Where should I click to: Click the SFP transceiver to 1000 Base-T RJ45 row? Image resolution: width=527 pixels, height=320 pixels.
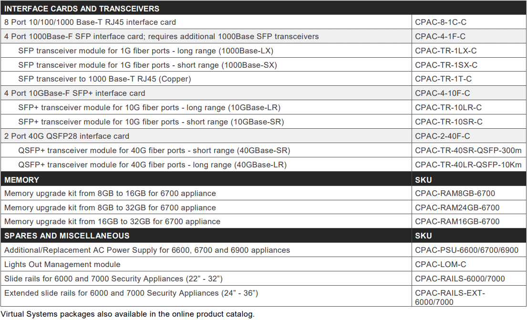point(104,79)
